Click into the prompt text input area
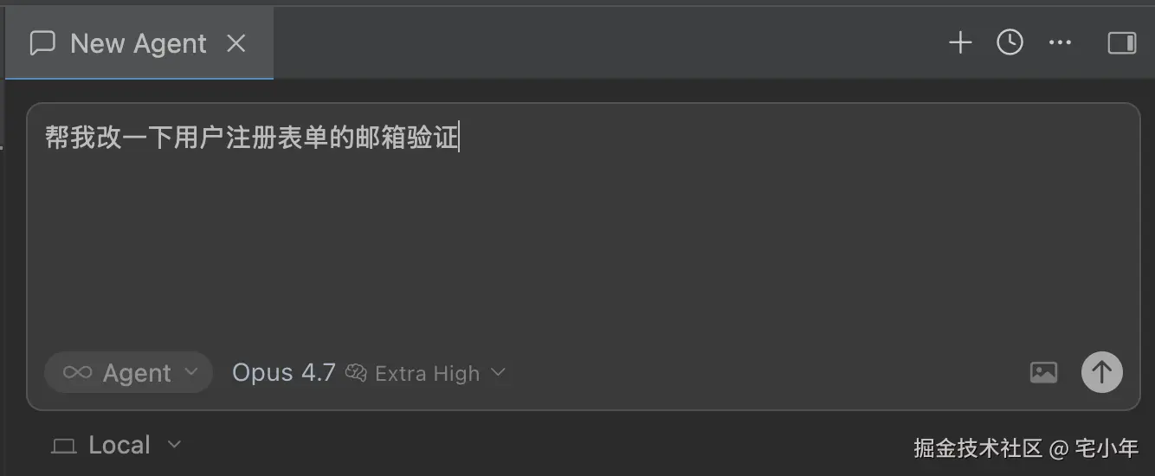1155x476 pixels. (x=584, y=225)
